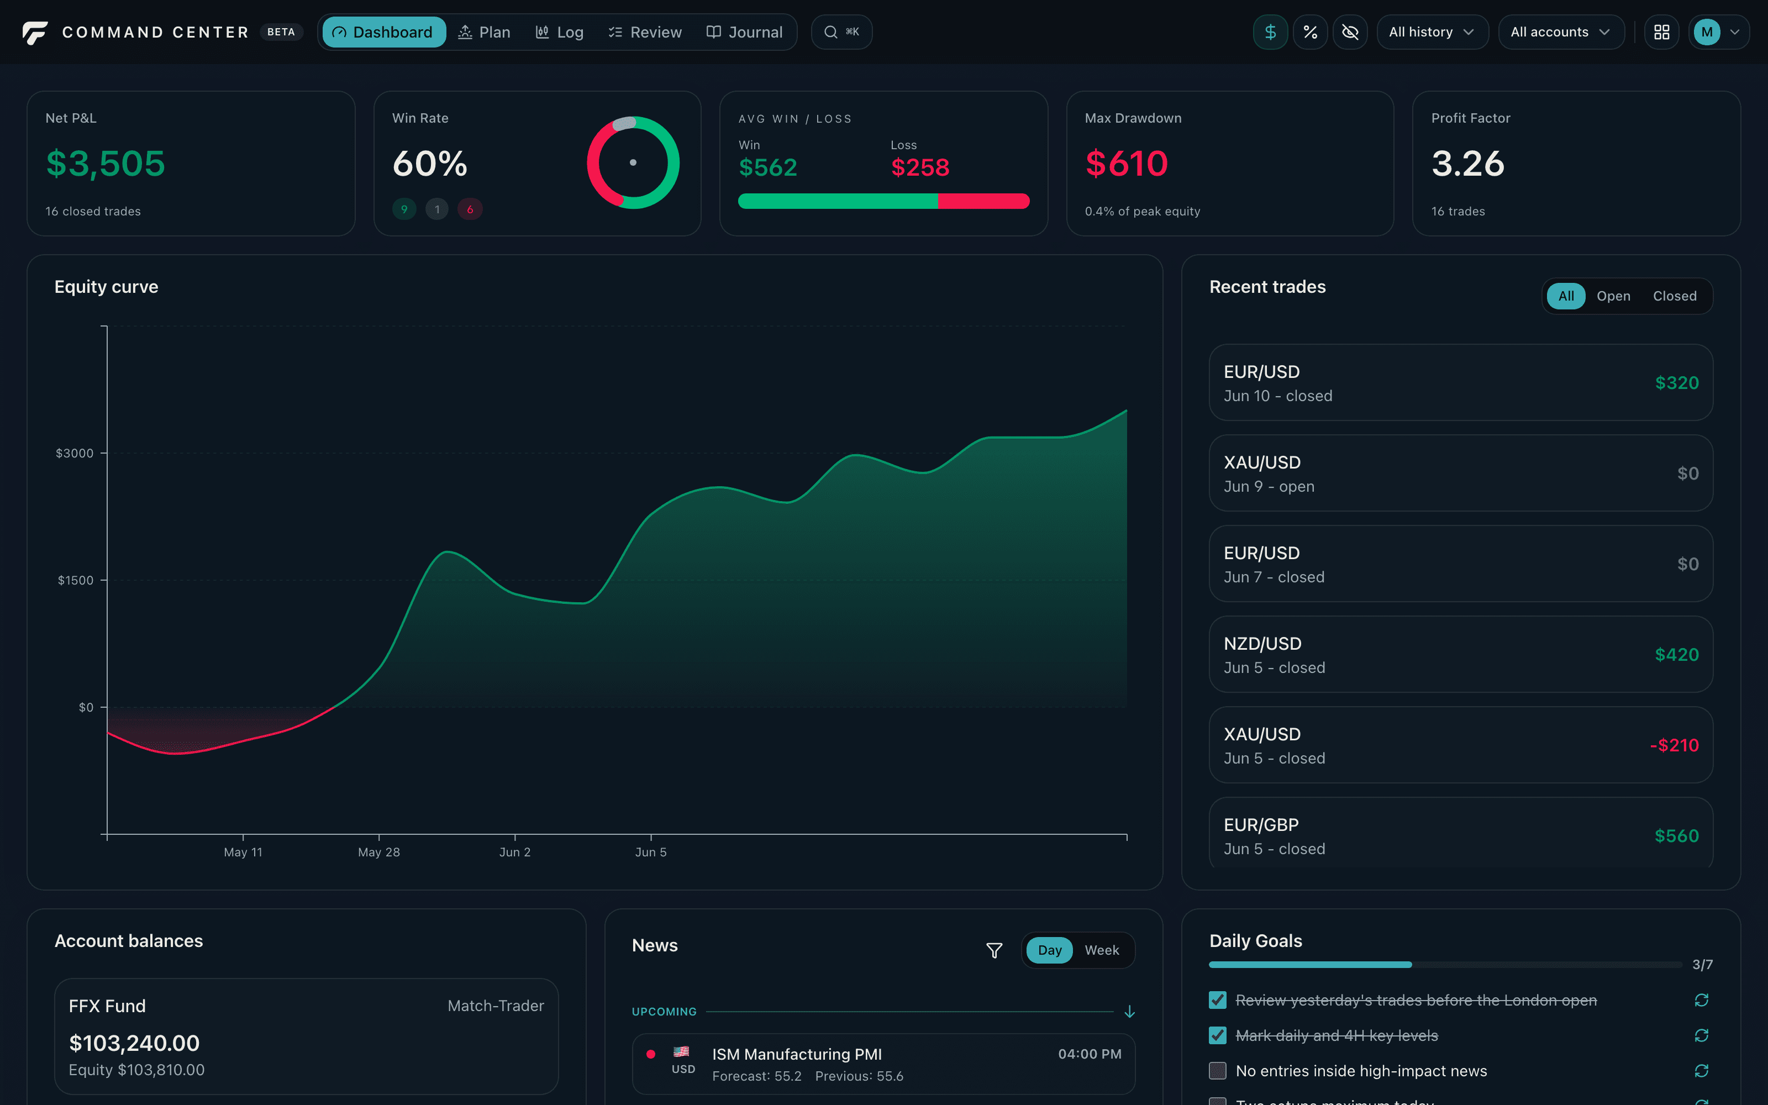Click the red high-impact dot indicator
The height and width of the screenshot is (1105, 1768).
coord(650,1054)
